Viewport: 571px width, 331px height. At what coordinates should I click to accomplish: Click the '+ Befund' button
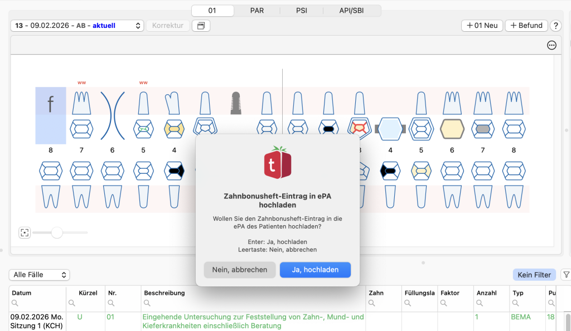526,26
